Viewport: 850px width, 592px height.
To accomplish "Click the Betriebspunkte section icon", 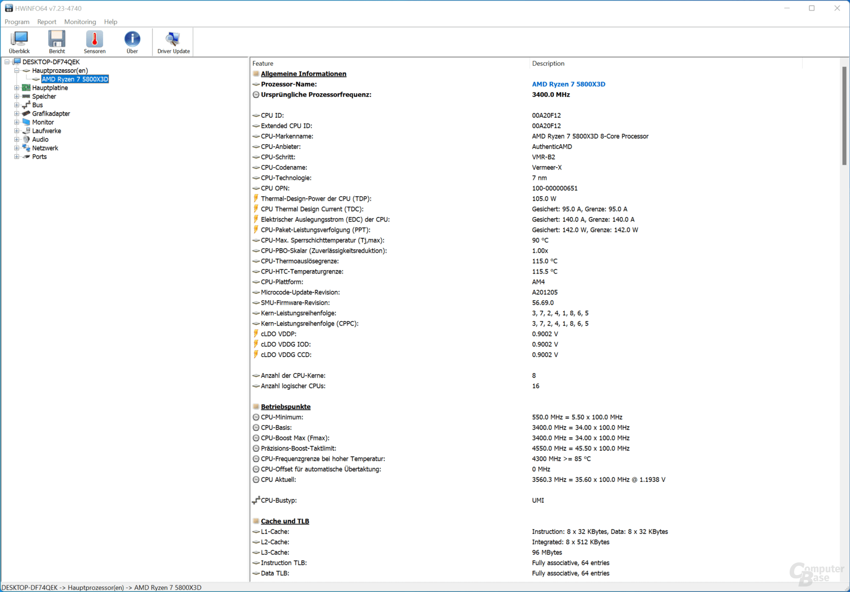I will [256, 407].
